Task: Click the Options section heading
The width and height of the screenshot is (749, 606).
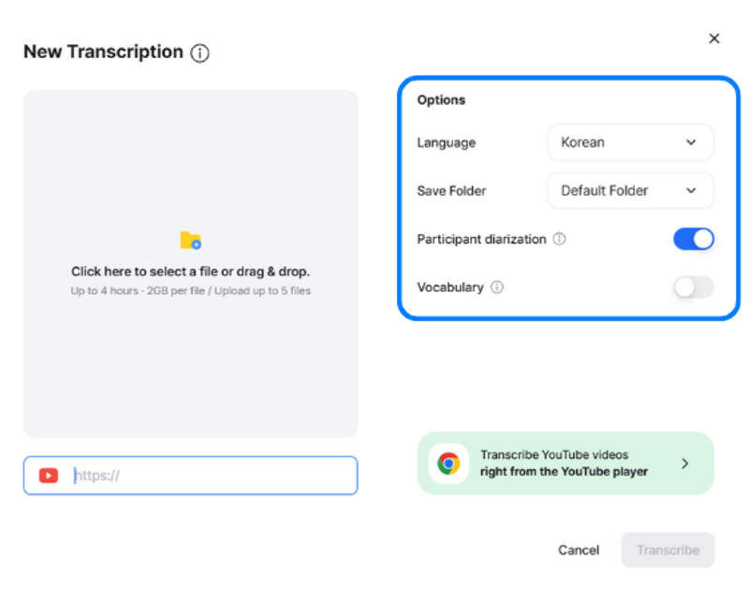Action: (x=441, y=100)
